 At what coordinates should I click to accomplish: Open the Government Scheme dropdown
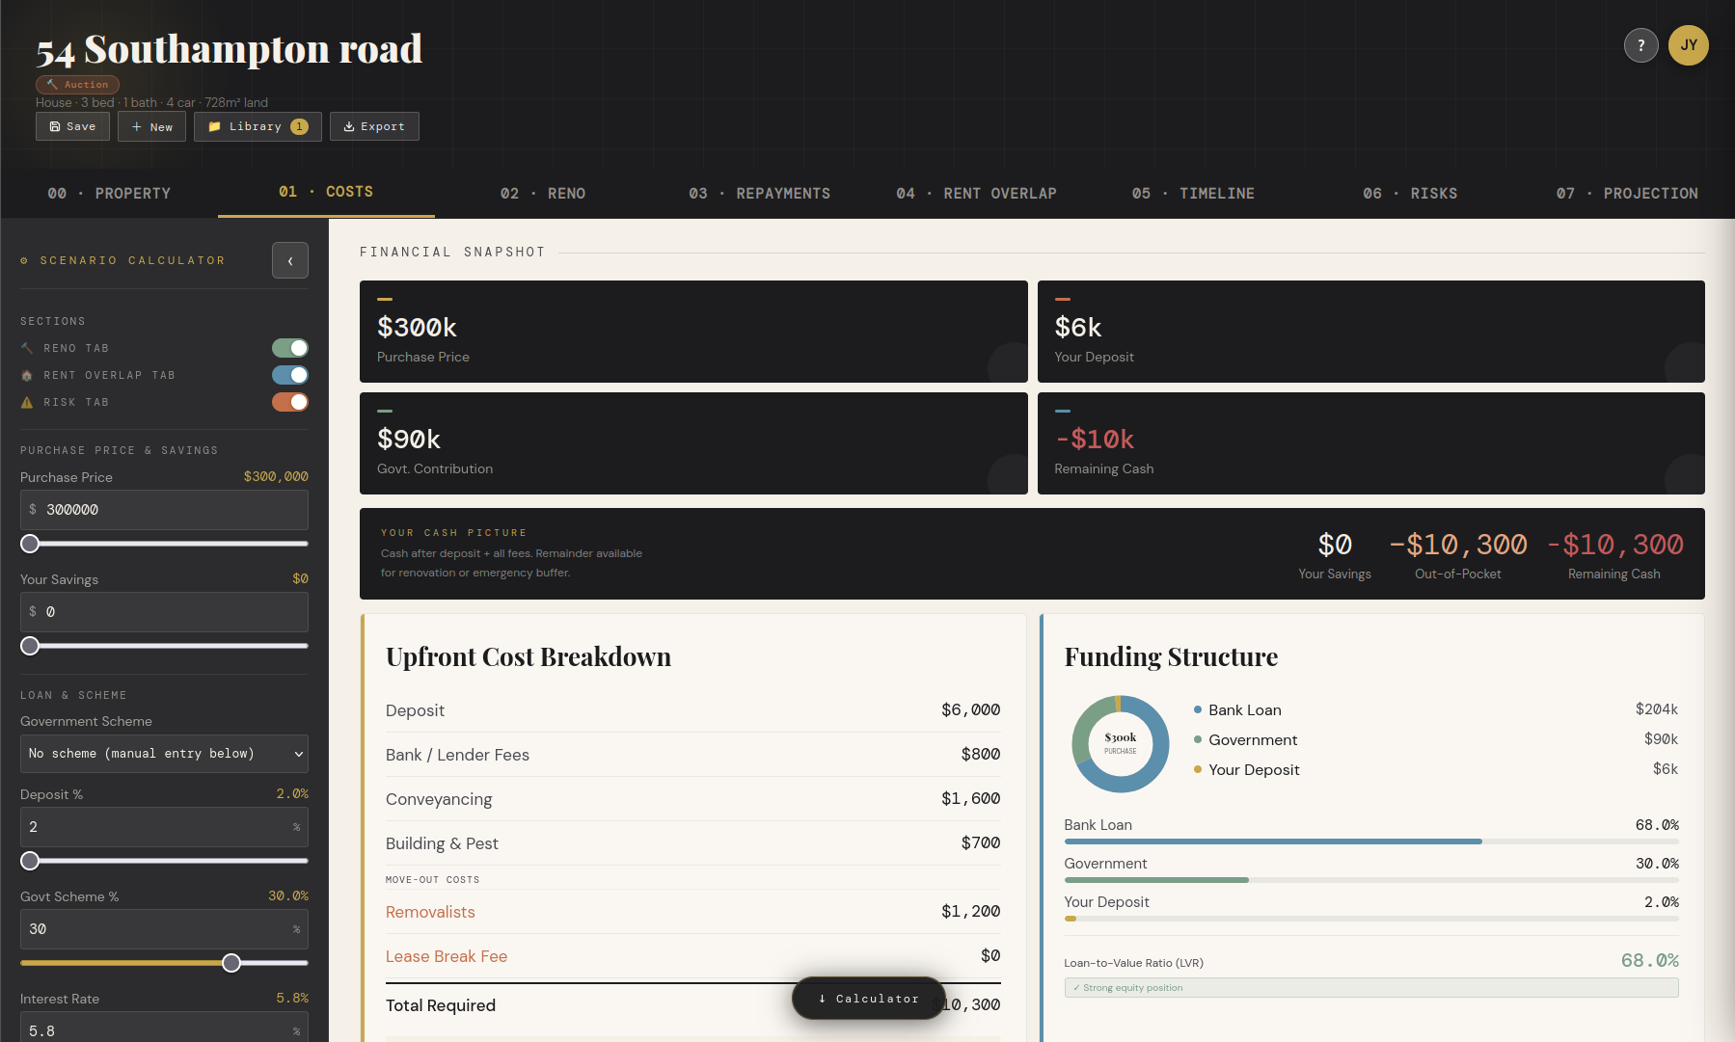164,753
